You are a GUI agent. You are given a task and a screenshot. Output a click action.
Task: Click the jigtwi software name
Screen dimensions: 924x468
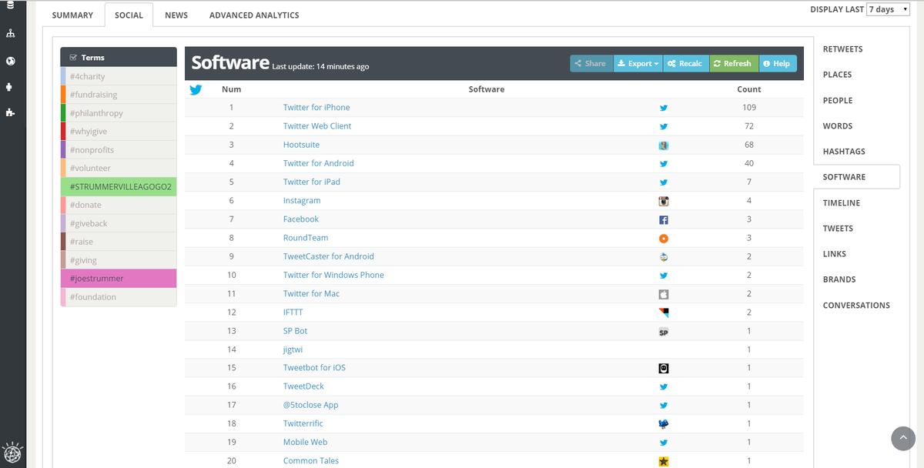(293, 349)
